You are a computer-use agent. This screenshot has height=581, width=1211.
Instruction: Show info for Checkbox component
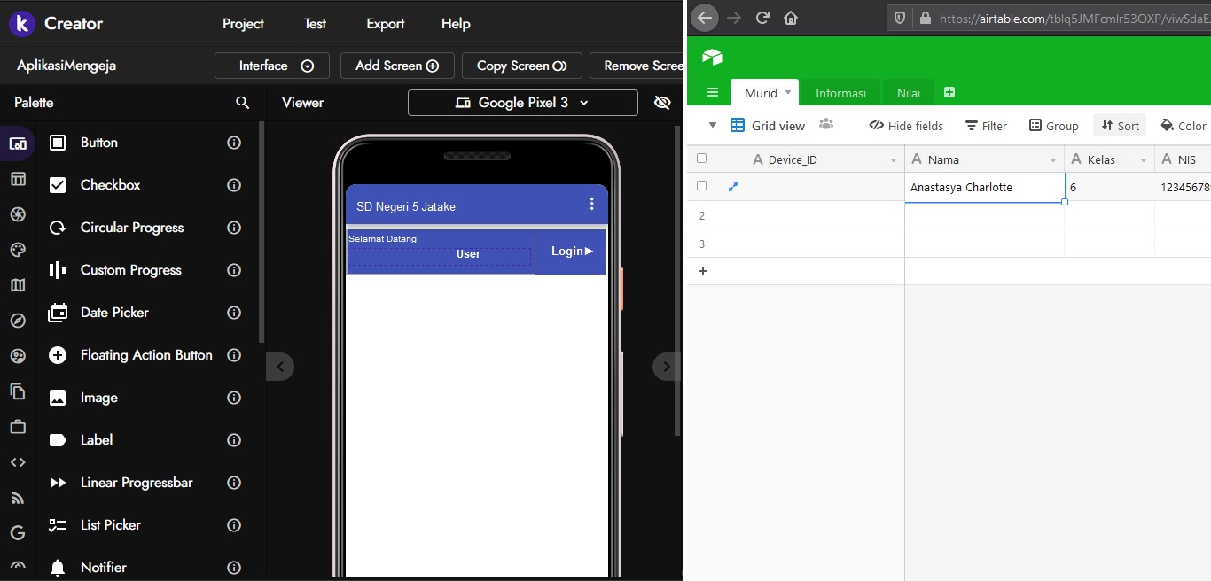[x=234, y=185]
